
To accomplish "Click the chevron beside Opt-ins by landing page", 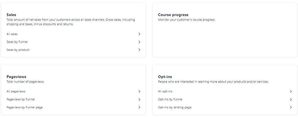I will coord(291,107).
